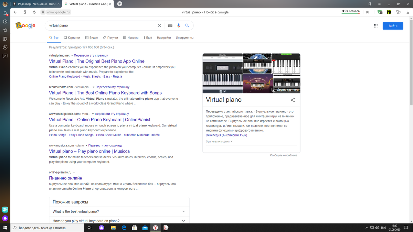The width and height of the screenshot is (413, 232).
Task: Open dropdown arrow next to www.onlinepianist.com
Action: click(x=93, y=114)
